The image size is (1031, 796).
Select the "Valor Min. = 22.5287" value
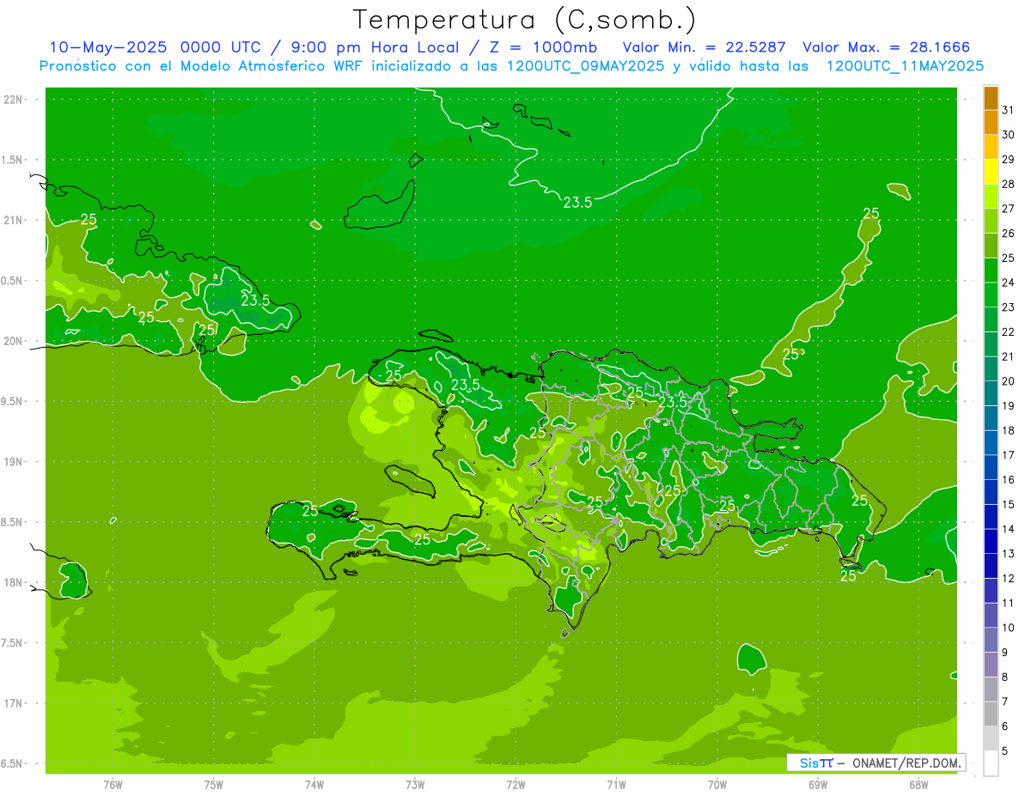click(x=704, y=47)
